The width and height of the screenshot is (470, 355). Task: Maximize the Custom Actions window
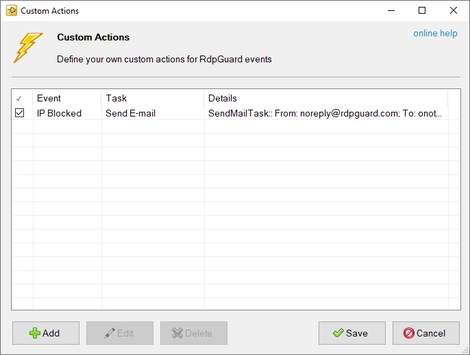click(422, 10)
